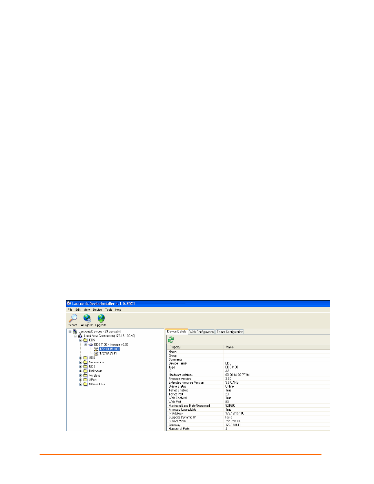Screen dimensions: 374x484
Task: Click the SDS folder icon
Action: point(85,358)
